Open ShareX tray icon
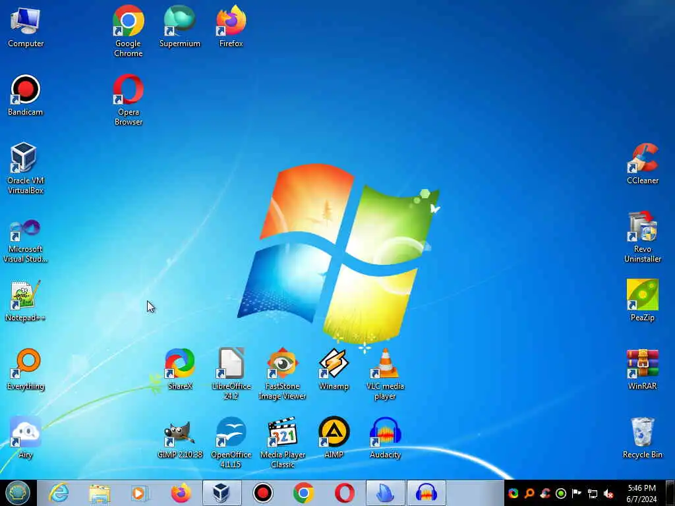 pos(513,493)
